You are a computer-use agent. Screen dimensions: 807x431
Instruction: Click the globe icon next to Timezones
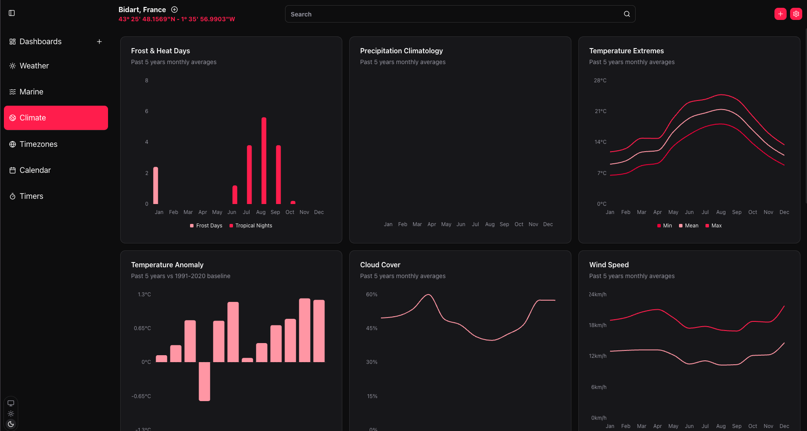point(13,144)
